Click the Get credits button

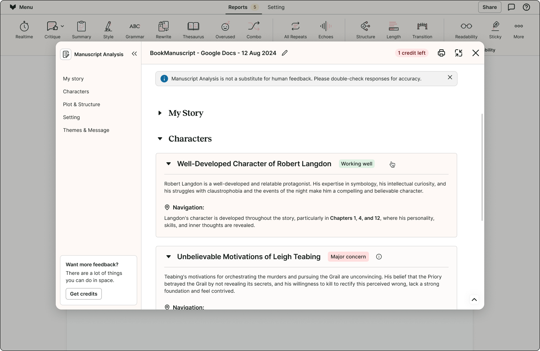click(x=84, y=293)
